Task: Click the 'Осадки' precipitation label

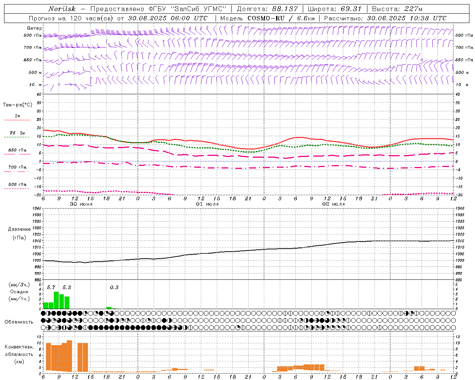Action: [19, 292]
